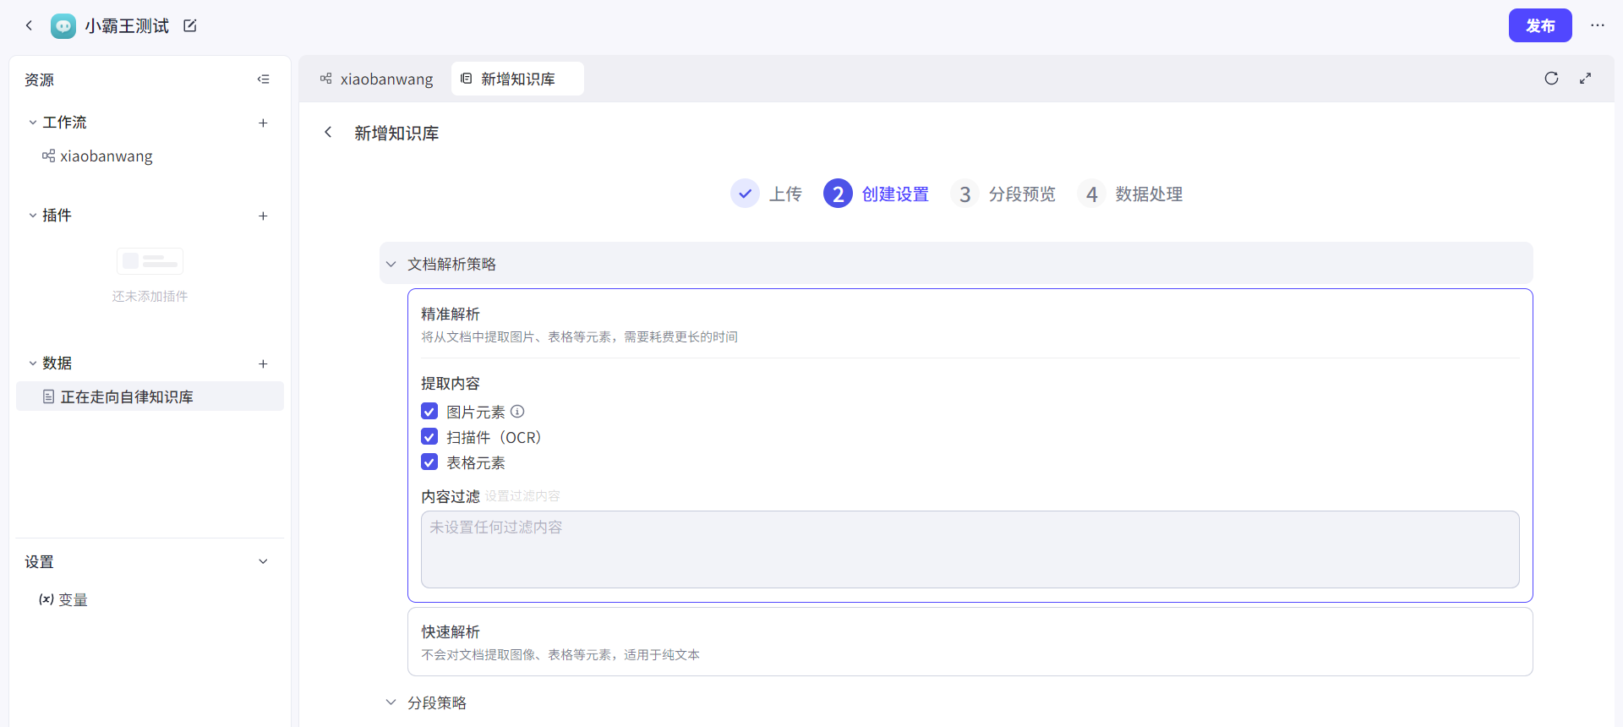Select the 快速解析 parsing option
The image size is (1623, 727).
coord(970,642)
